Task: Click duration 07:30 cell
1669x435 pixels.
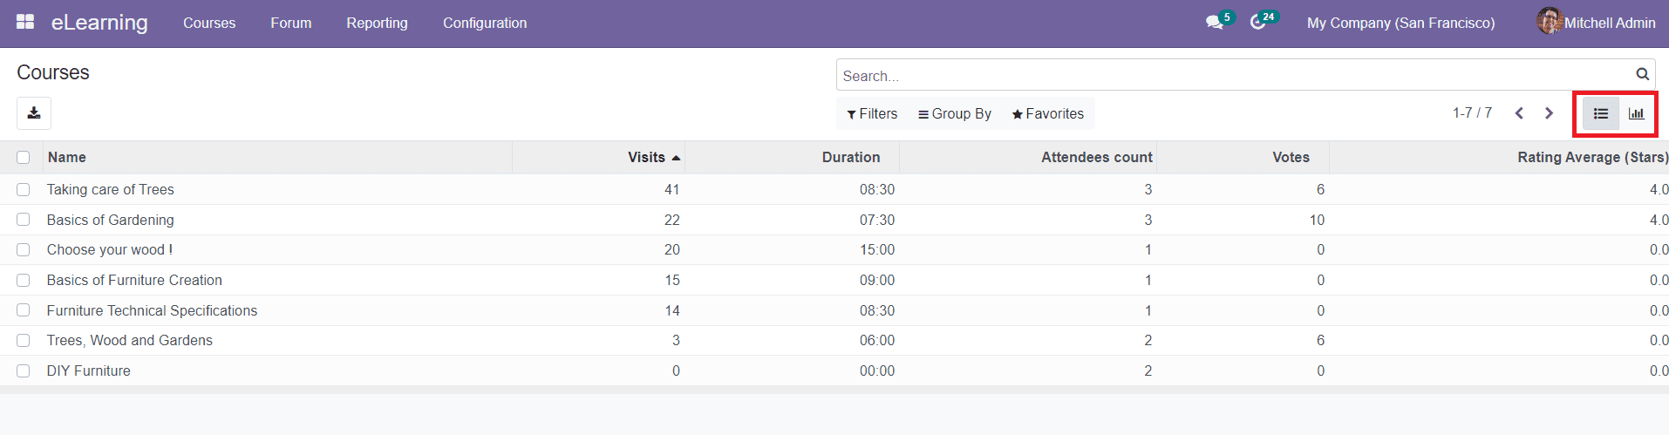Action: (x=877, y=220)
